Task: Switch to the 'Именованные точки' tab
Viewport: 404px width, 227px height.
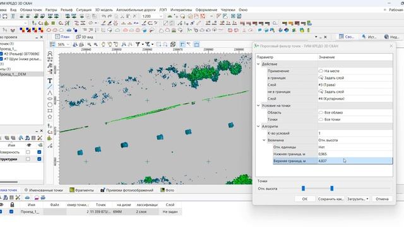Action: coord(44,190)
